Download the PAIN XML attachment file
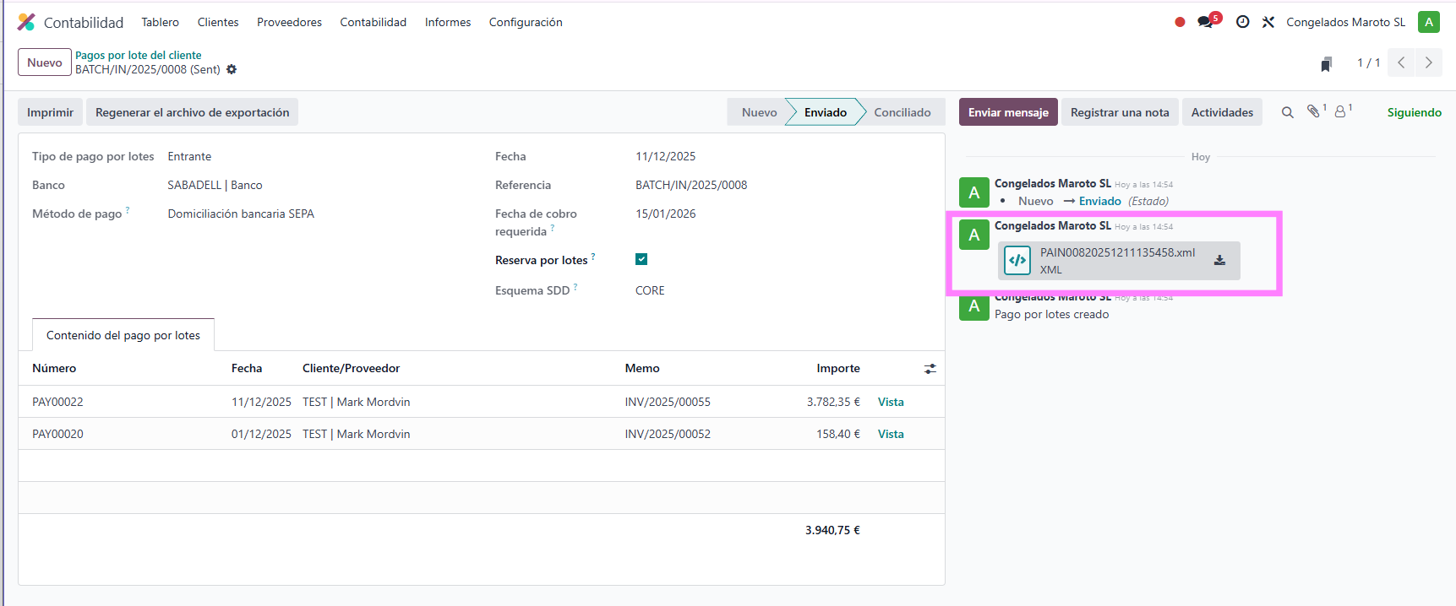Viewport: 1456px width, 606px height. point(1219,261)
